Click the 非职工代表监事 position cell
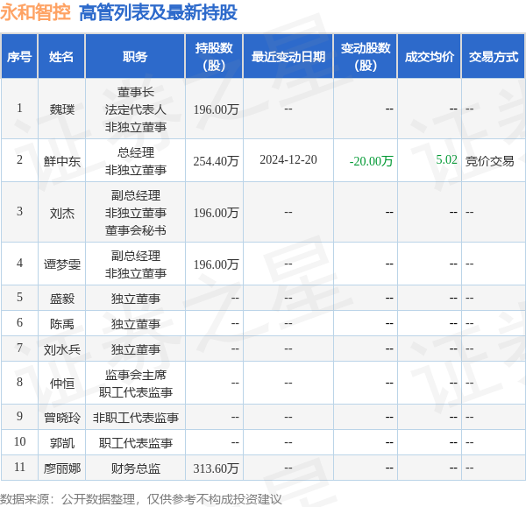 point(136,417)
